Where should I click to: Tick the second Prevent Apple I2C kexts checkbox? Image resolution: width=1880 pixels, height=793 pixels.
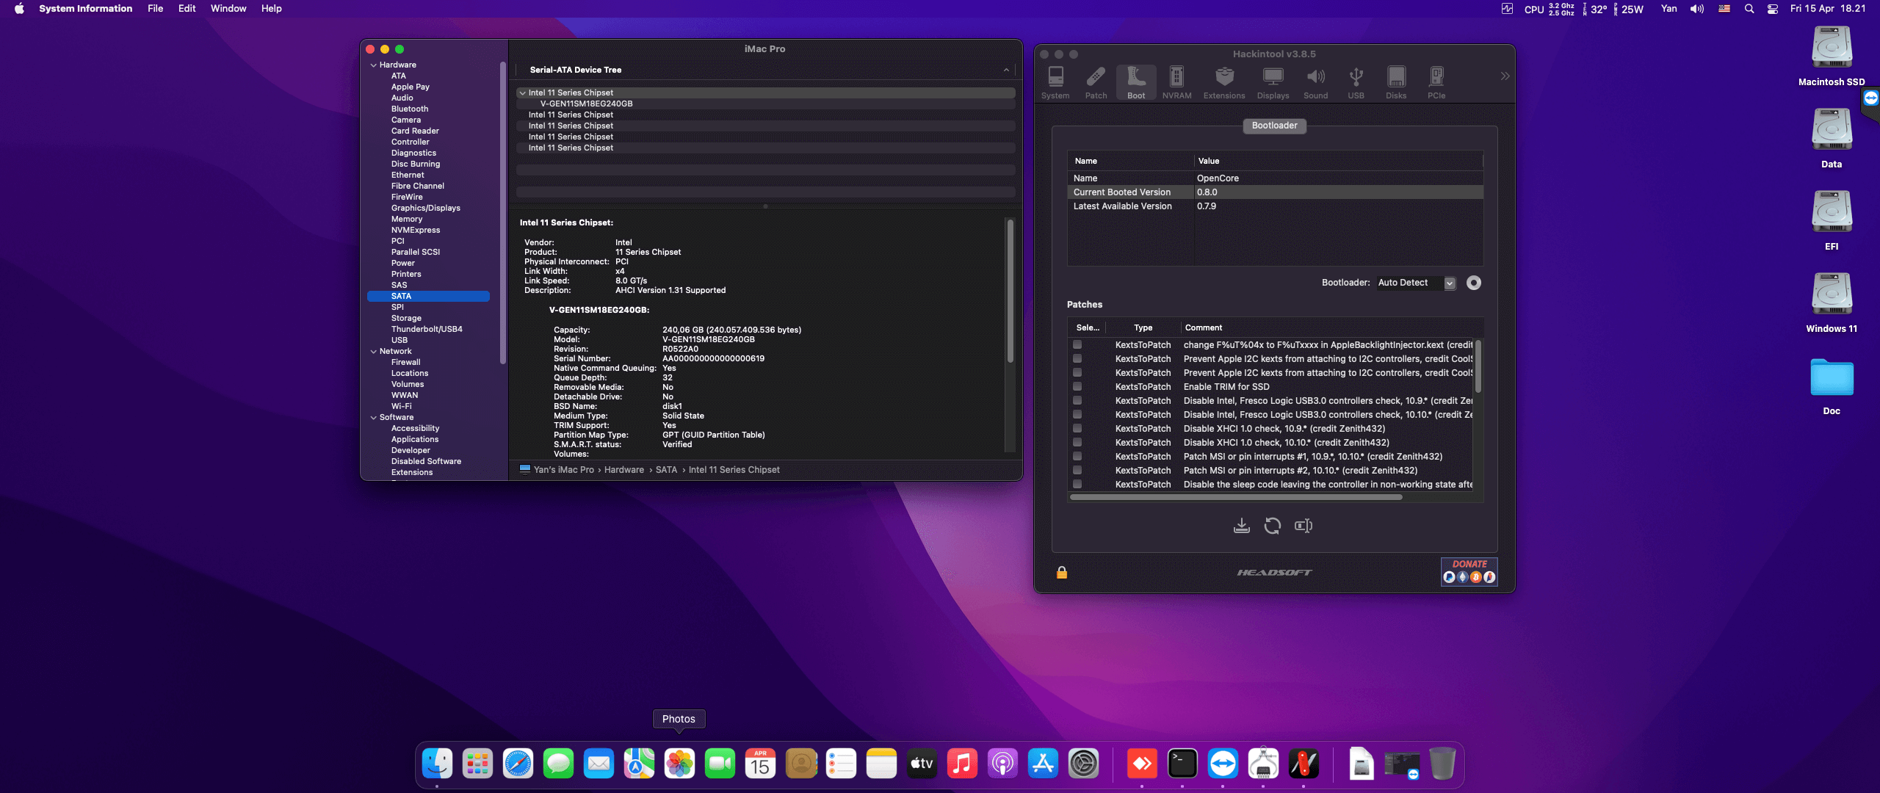tap(1077, 372)
